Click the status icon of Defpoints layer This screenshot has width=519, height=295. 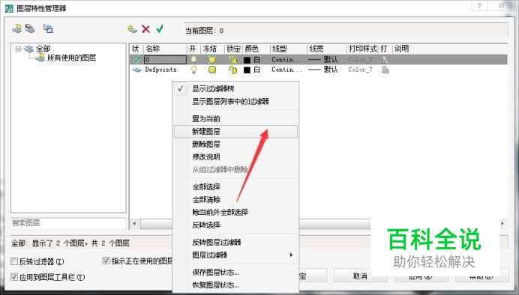point(136,70)
